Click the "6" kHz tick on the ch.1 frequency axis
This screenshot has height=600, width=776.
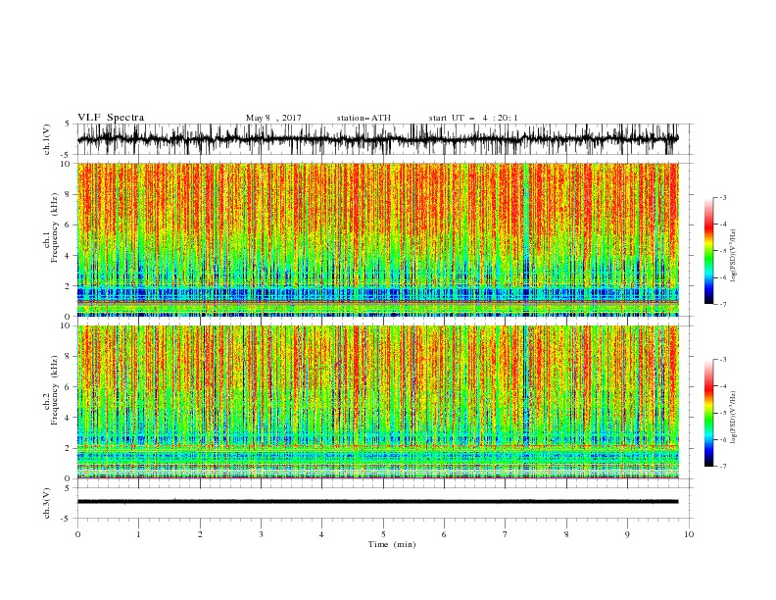click(69, 225)
